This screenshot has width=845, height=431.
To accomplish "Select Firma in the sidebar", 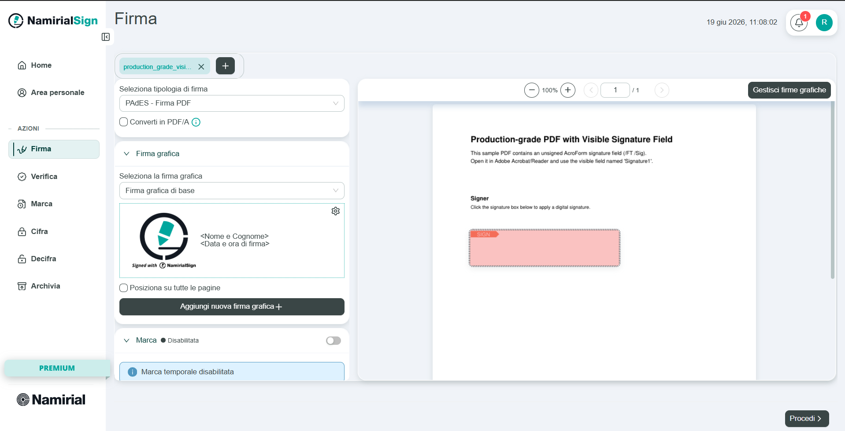I will pyautogui.click(x=54, y=149).
